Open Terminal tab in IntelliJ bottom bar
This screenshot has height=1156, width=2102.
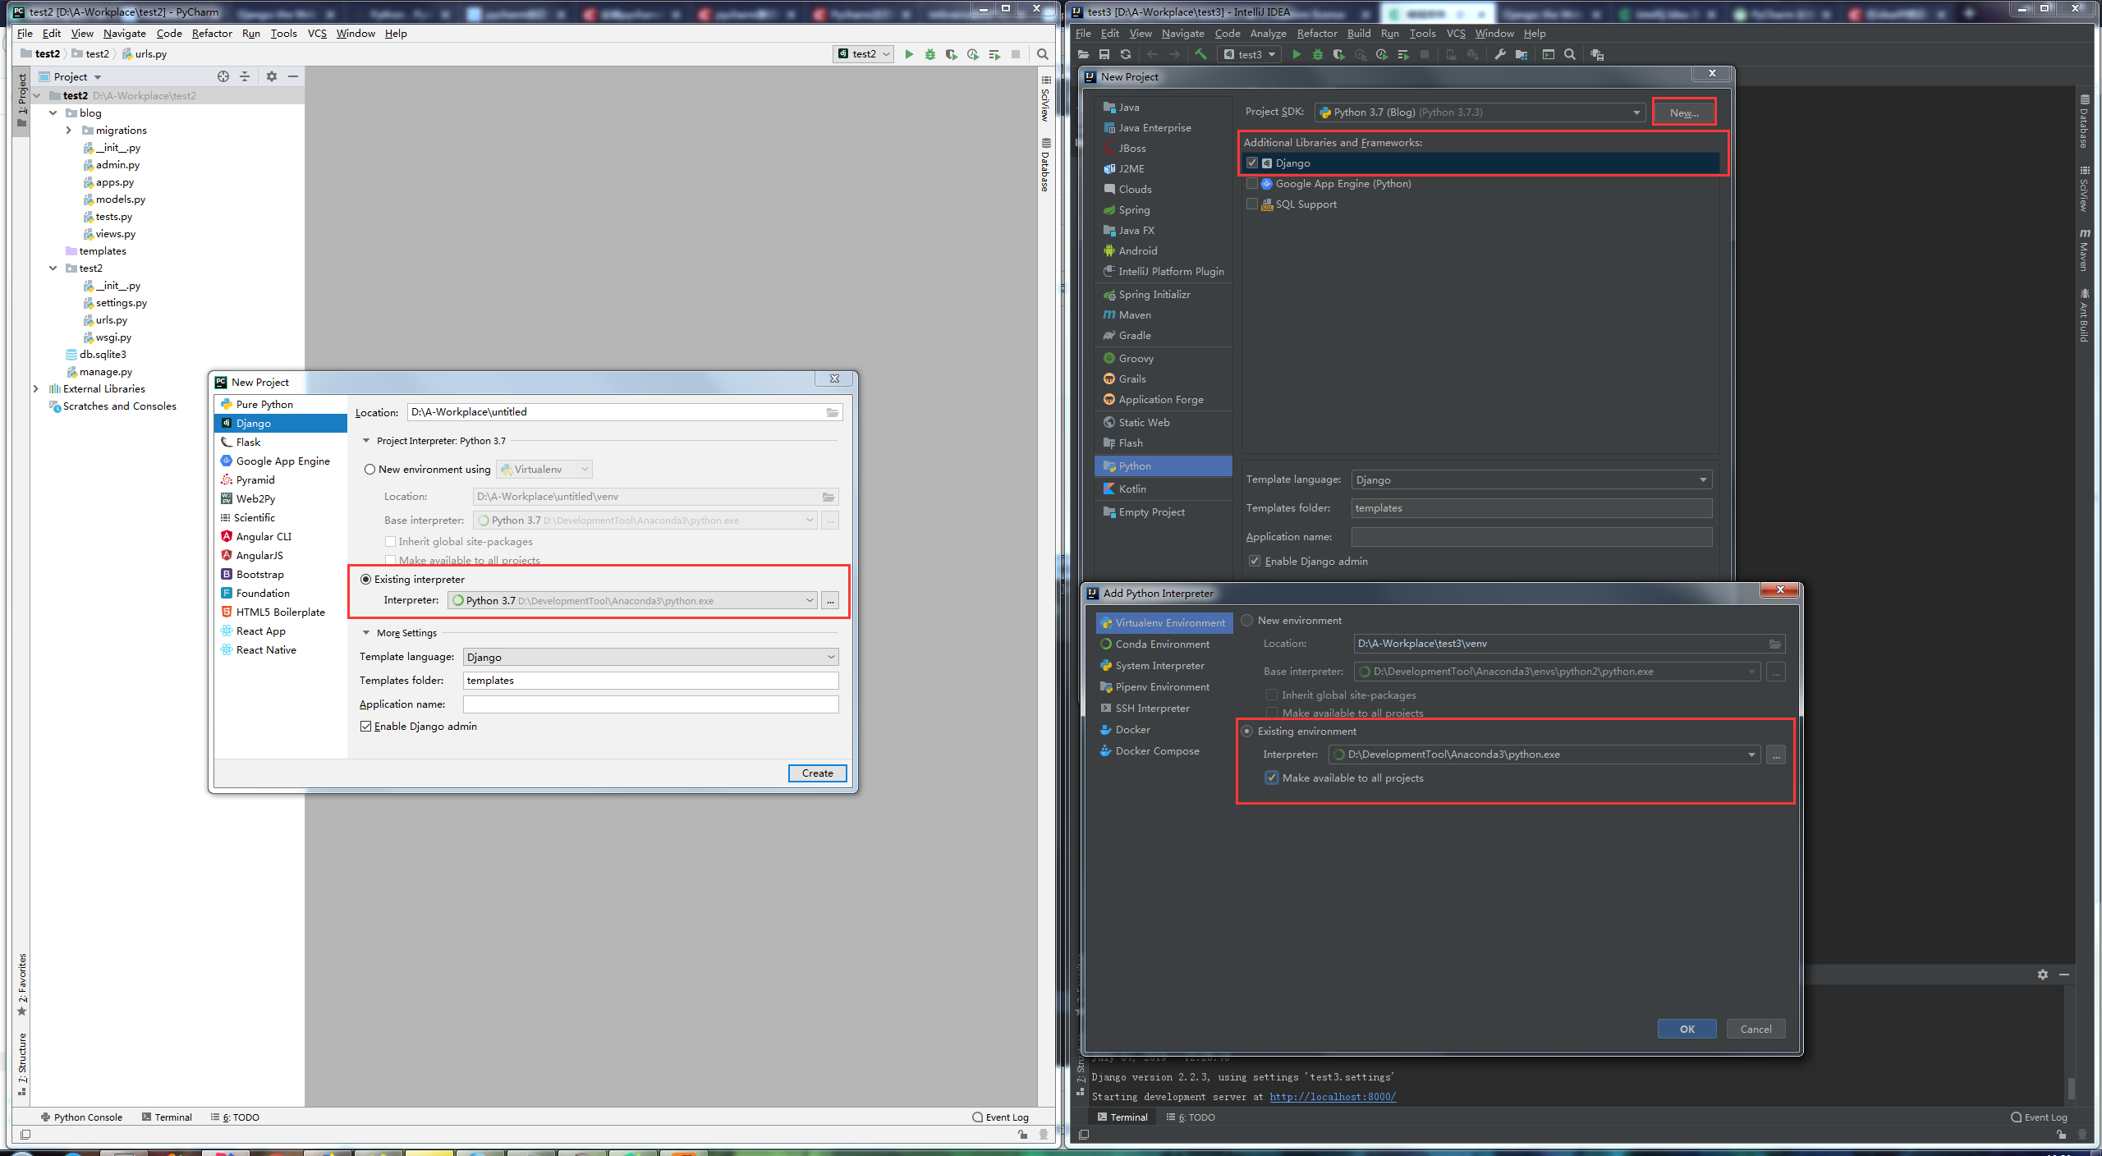click(1122, 1117)
